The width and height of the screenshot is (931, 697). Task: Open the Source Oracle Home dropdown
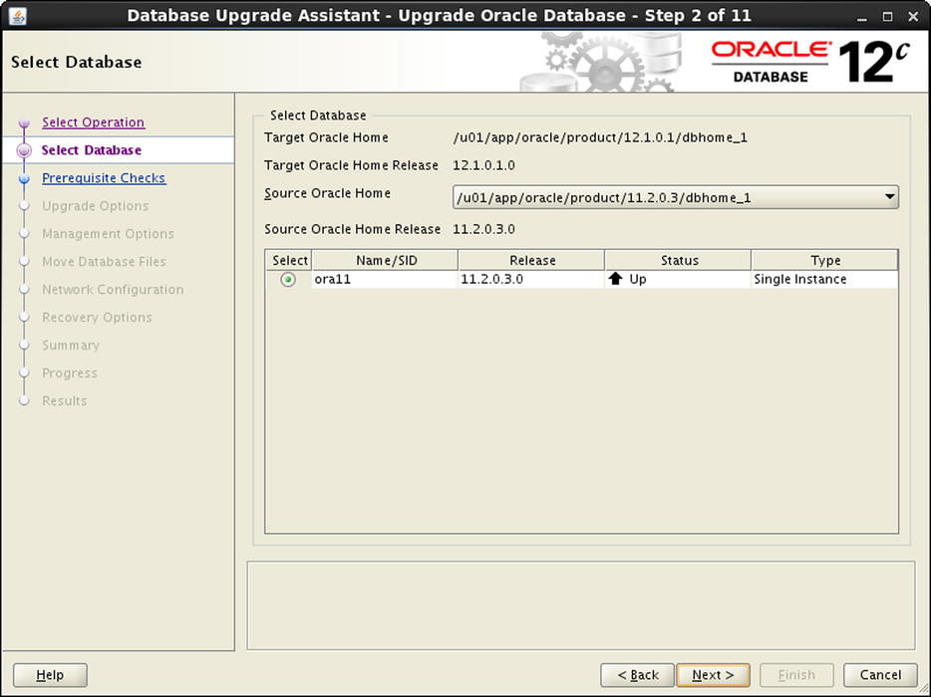coord(676,197)
